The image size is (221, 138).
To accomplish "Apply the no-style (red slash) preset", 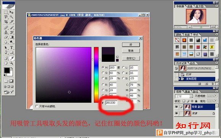I will pos(177,40).
